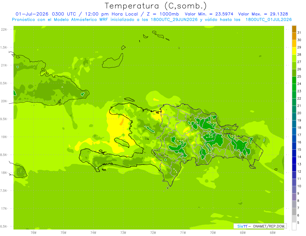Image resolution: width=306 pixels, height=236 pixels.
Task: Click the "1800UTC_01JUL2026" valid-until time
Action: [x=269, y=20]
